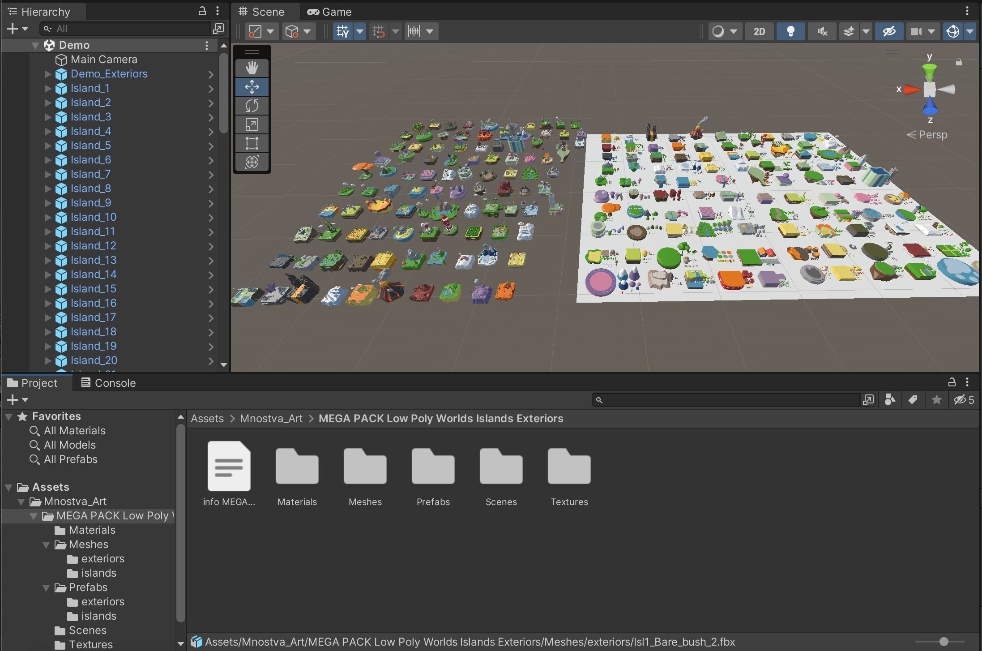Mute scene audio toggle

point(822,31)
